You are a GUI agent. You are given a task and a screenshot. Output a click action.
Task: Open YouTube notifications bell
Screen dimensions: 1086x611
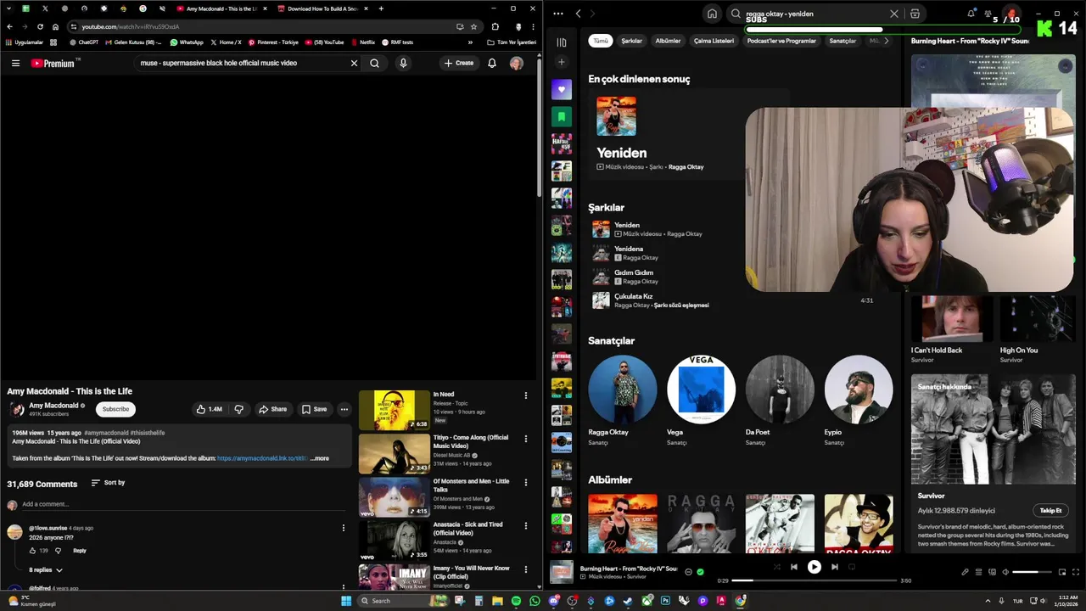point(492,63)
